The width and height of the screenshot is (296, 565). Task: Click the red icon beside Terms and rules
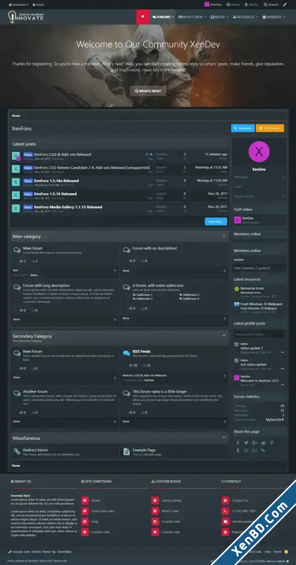84,511
